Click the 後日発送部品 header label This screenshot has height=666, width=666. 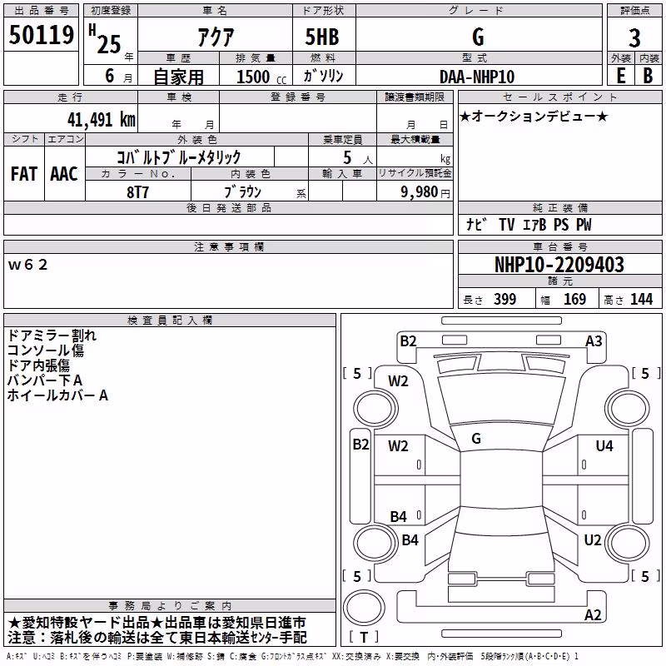tap(228, 207)
